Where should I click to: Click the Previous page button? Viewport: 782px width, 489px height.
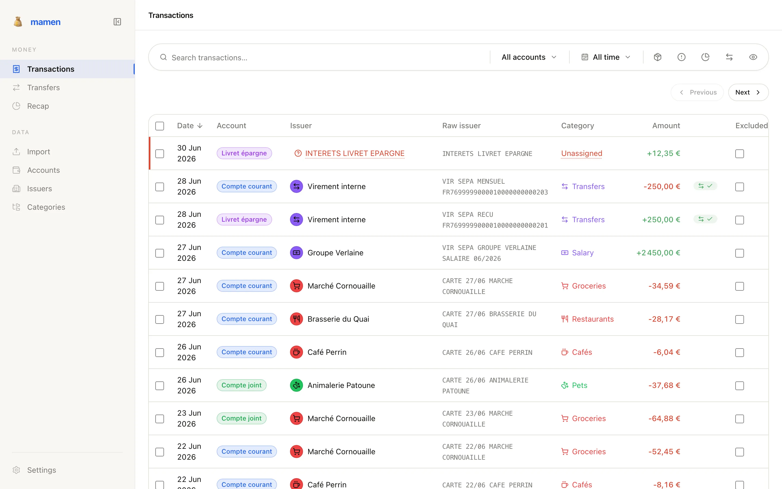point(697,92)
